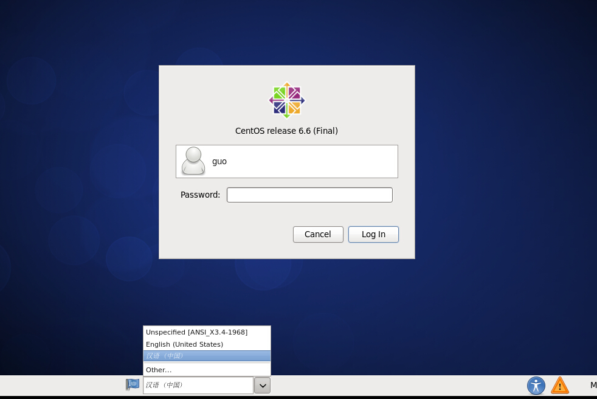Open the universal access accessibility icon
This screenshot has width=597, height=399.
point(536,386)
